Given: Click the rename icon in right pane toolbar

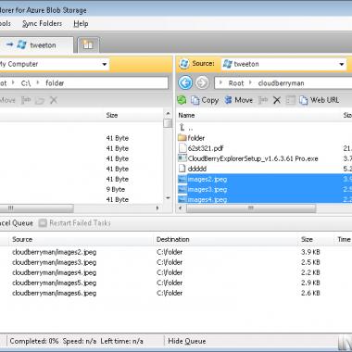Looking at the screenshot, I should pos(263,100).
